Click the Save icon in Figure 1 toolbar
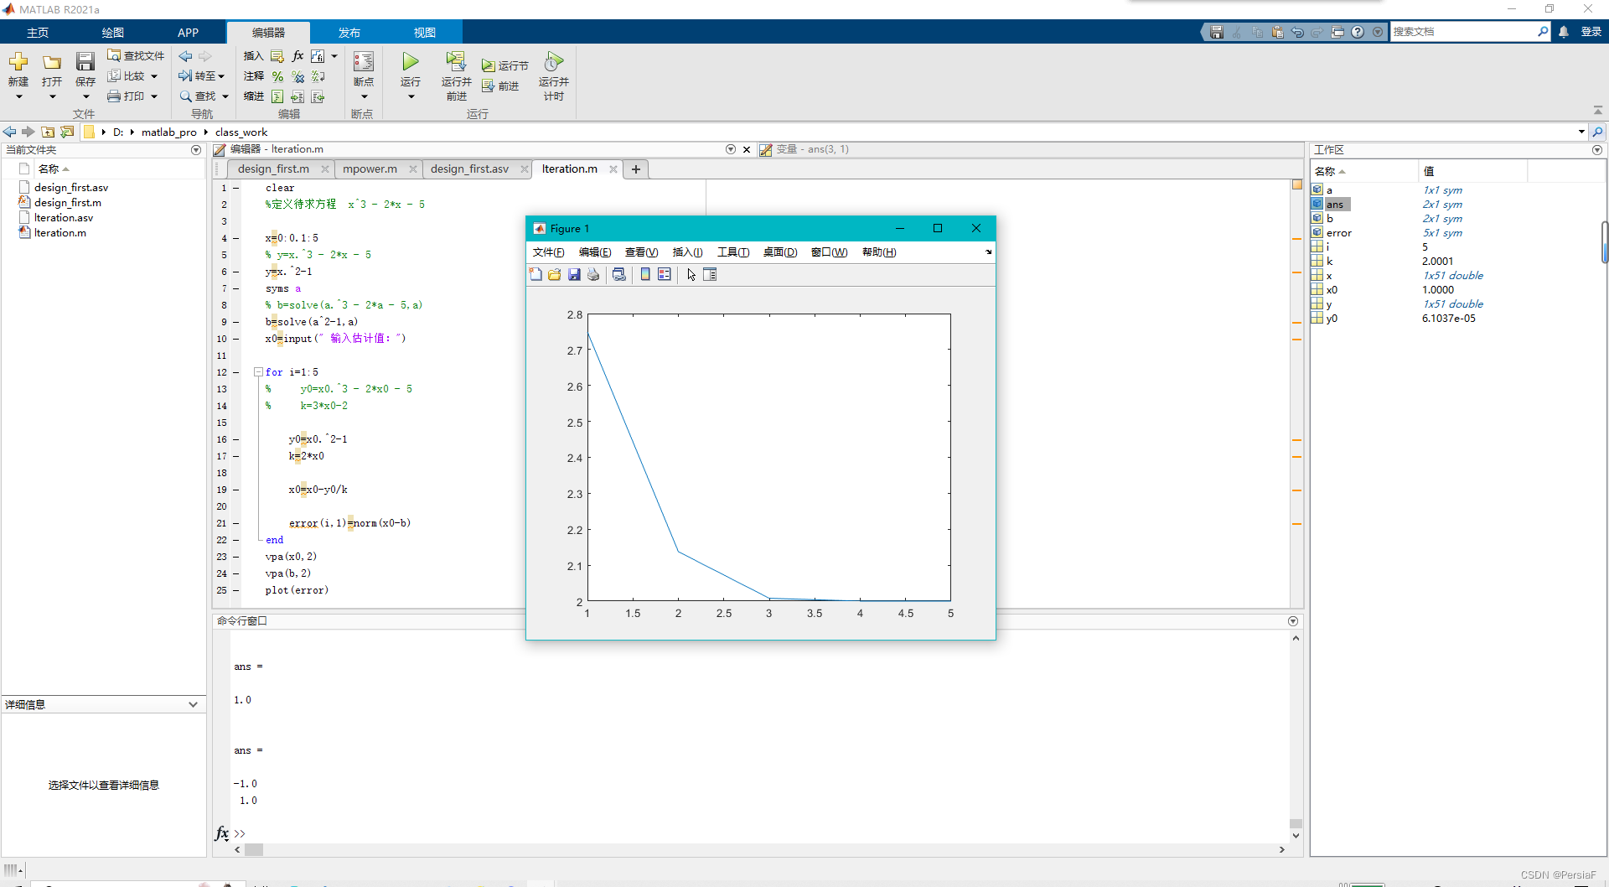 tap(574, 274)
